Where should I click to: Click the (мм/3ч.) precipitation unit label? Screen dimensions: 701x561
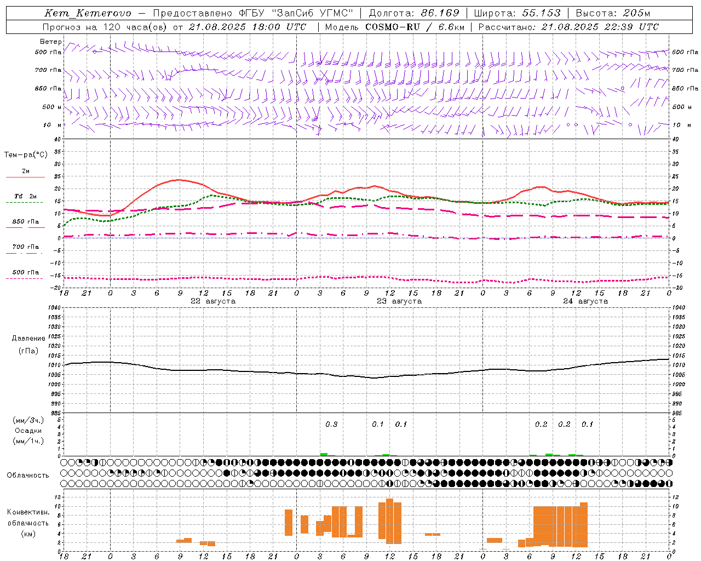pyautogui.click(x=28, y=420)
